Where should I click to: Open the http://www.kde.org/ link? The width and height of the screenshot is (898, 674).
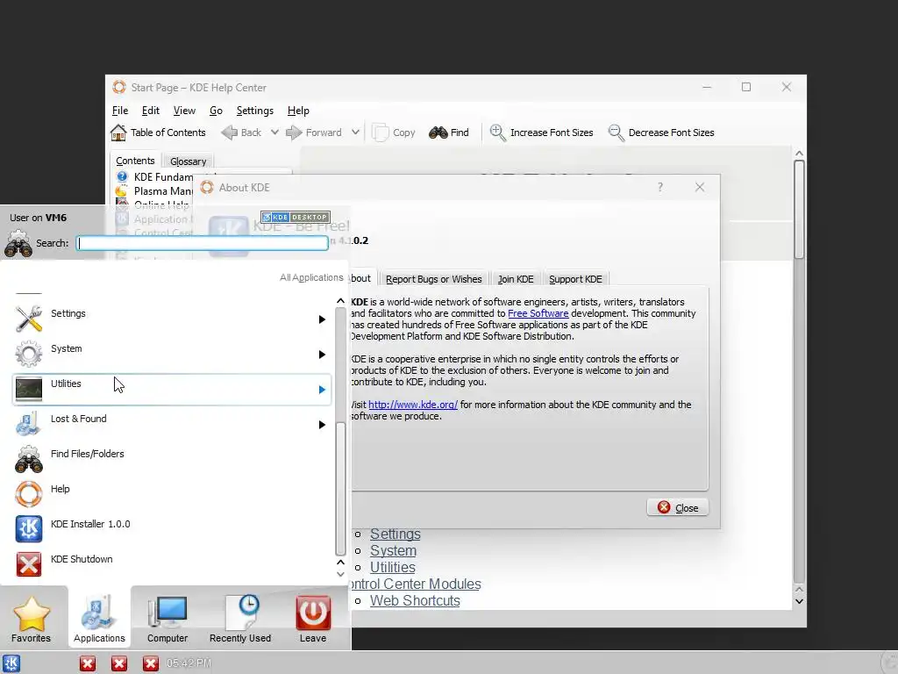click(x=413, y=405)
